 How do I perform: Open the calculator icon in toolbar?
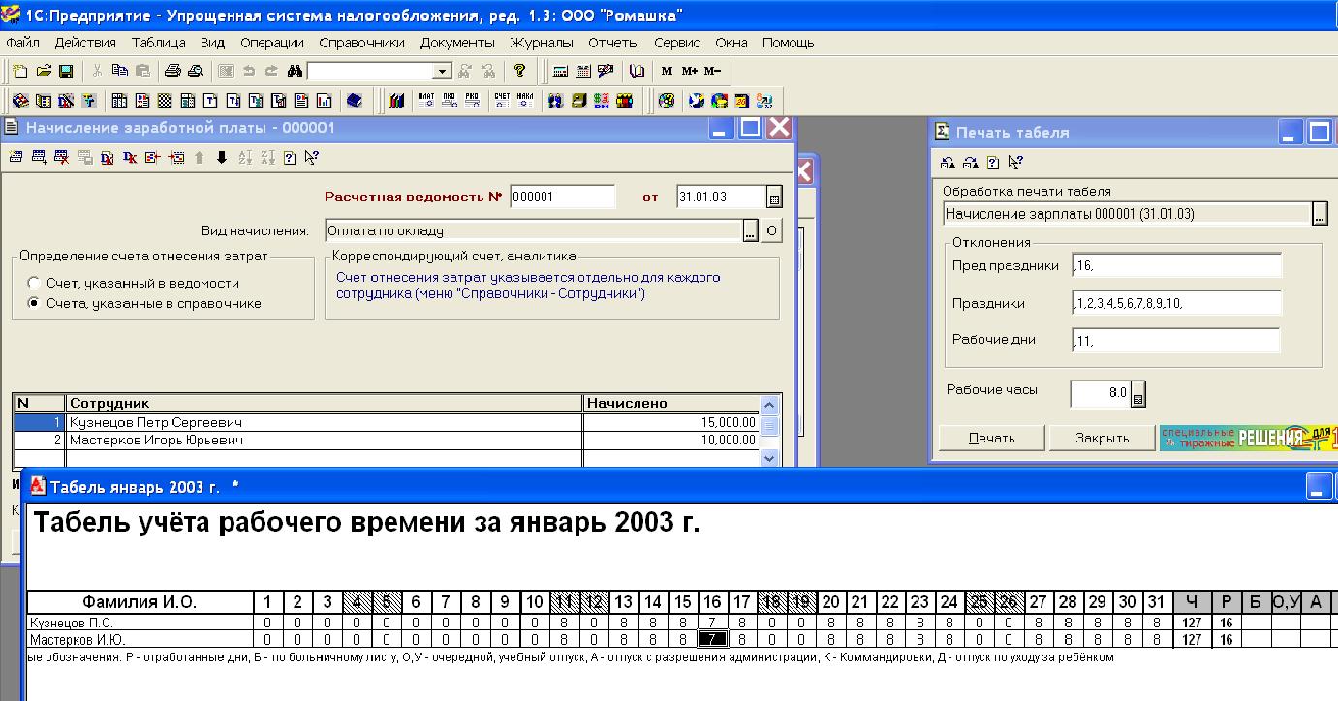tap(560, 71)
